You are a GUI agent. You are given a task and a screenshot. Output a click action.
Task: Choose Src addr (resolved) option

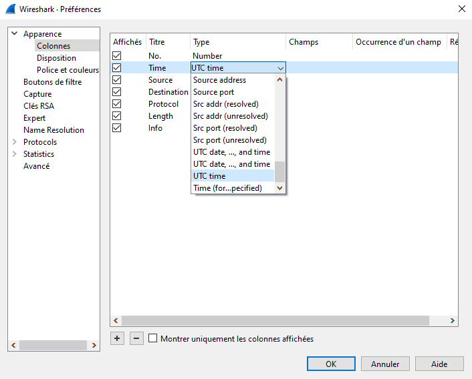pos(233,104)
